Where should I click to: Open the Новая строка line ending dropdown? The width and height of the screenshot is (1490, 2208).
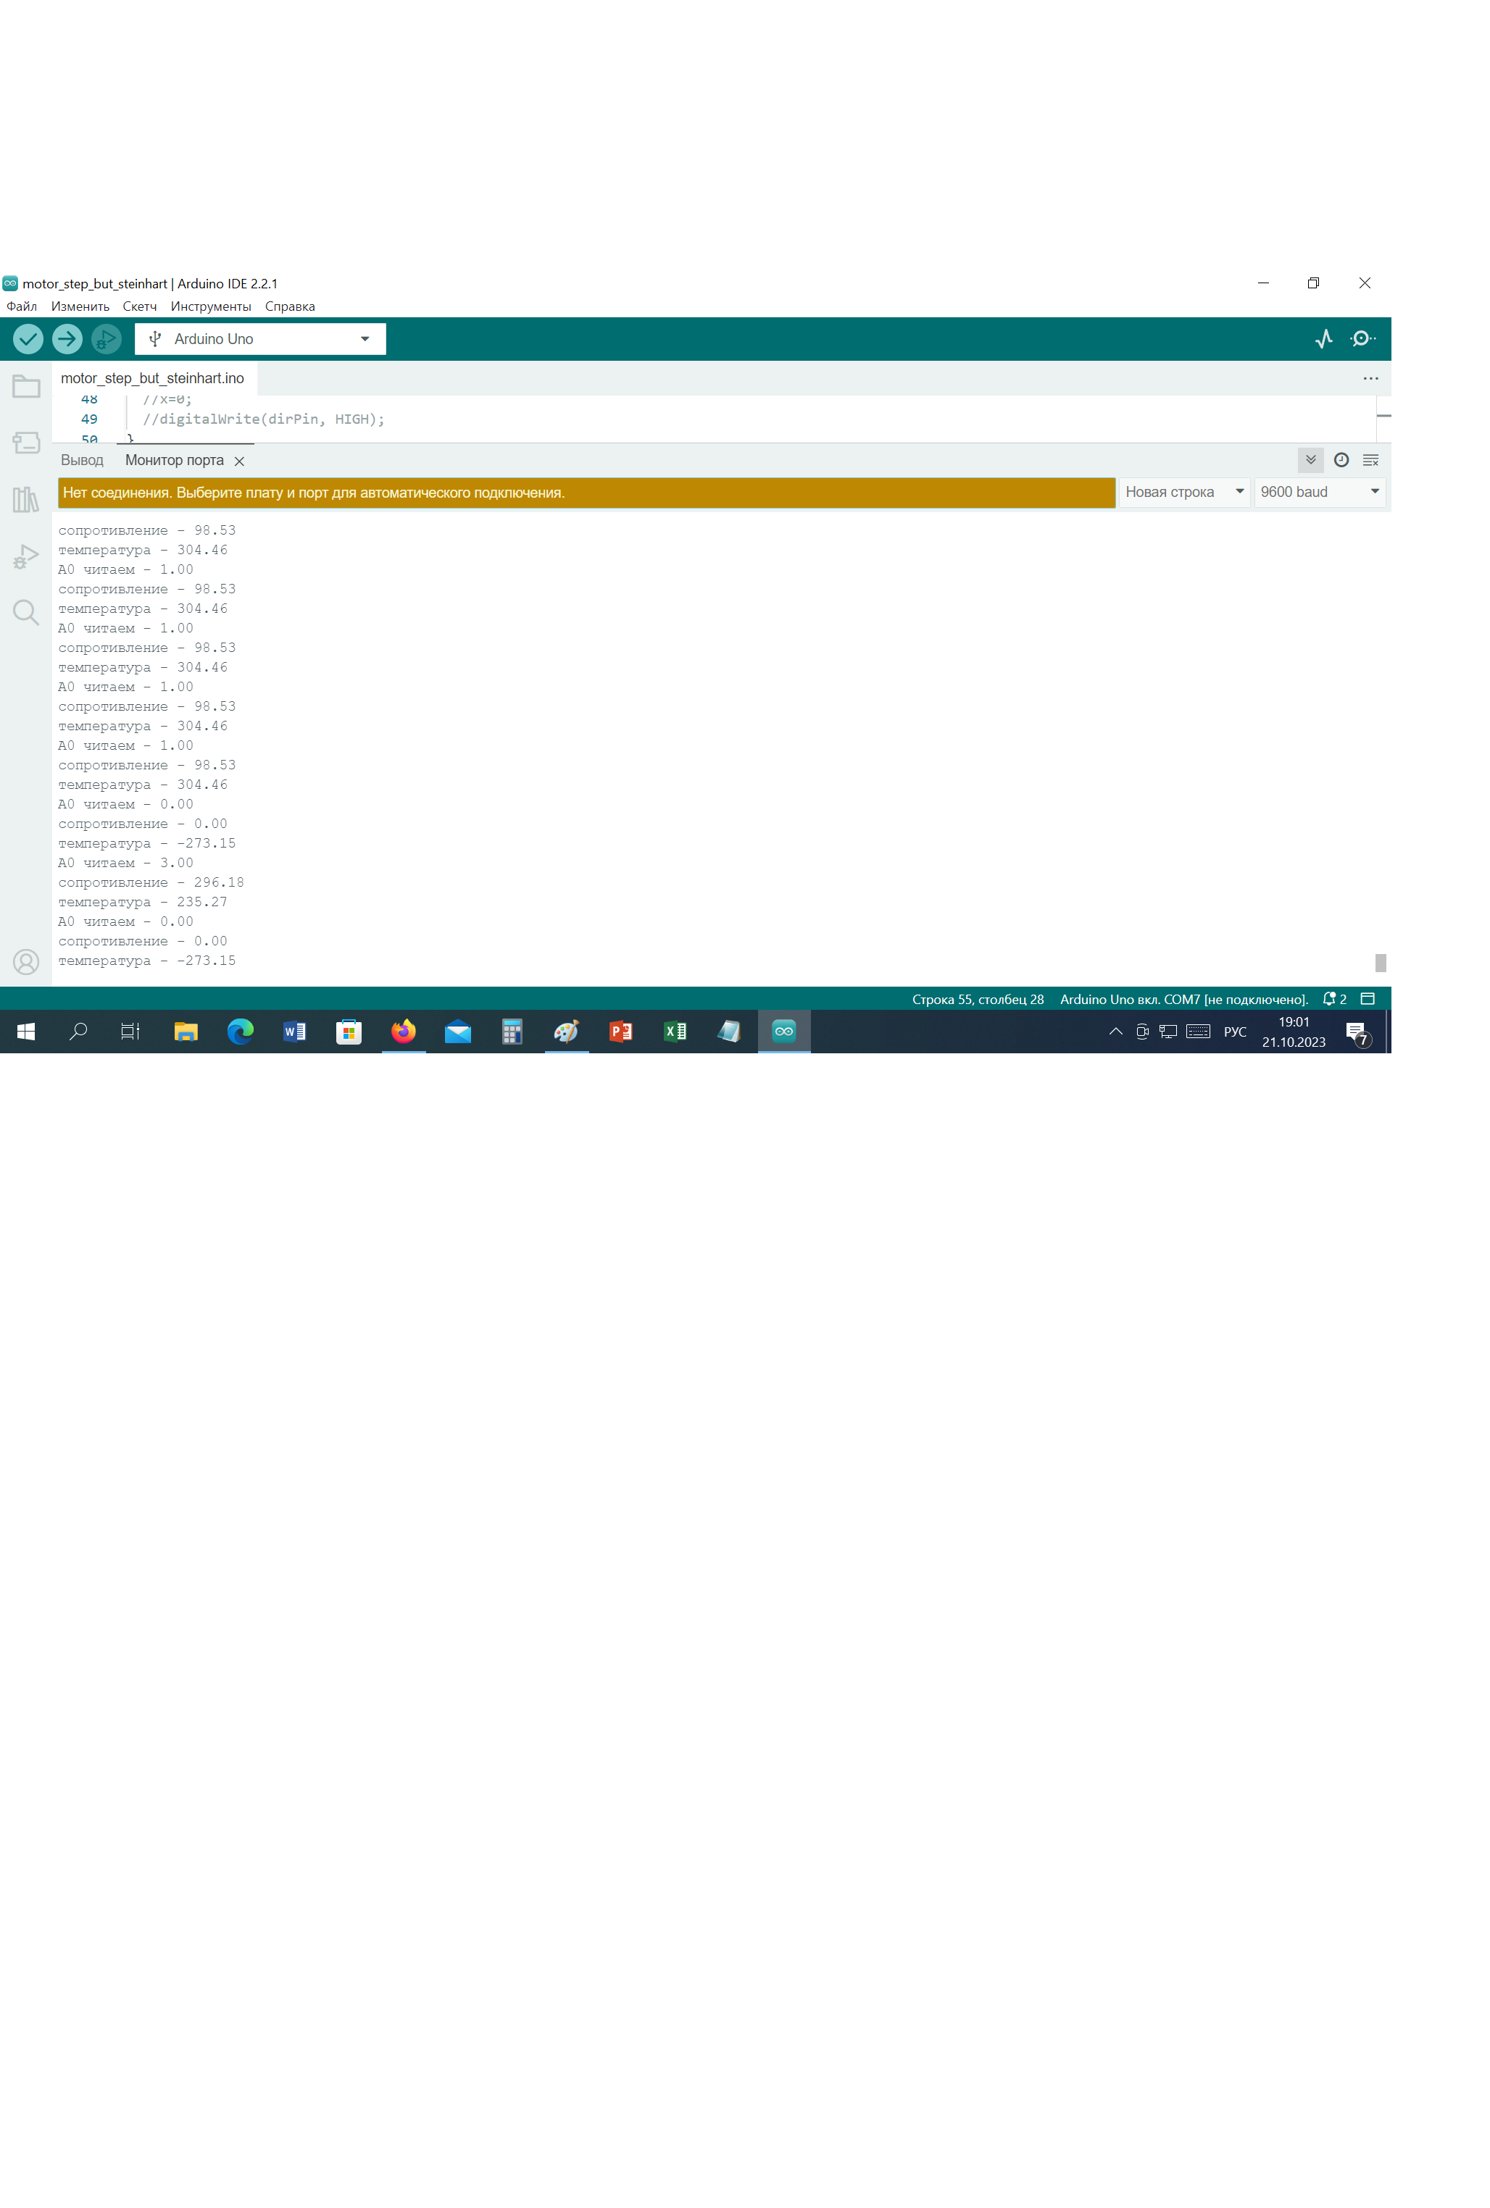[1184, 492]
